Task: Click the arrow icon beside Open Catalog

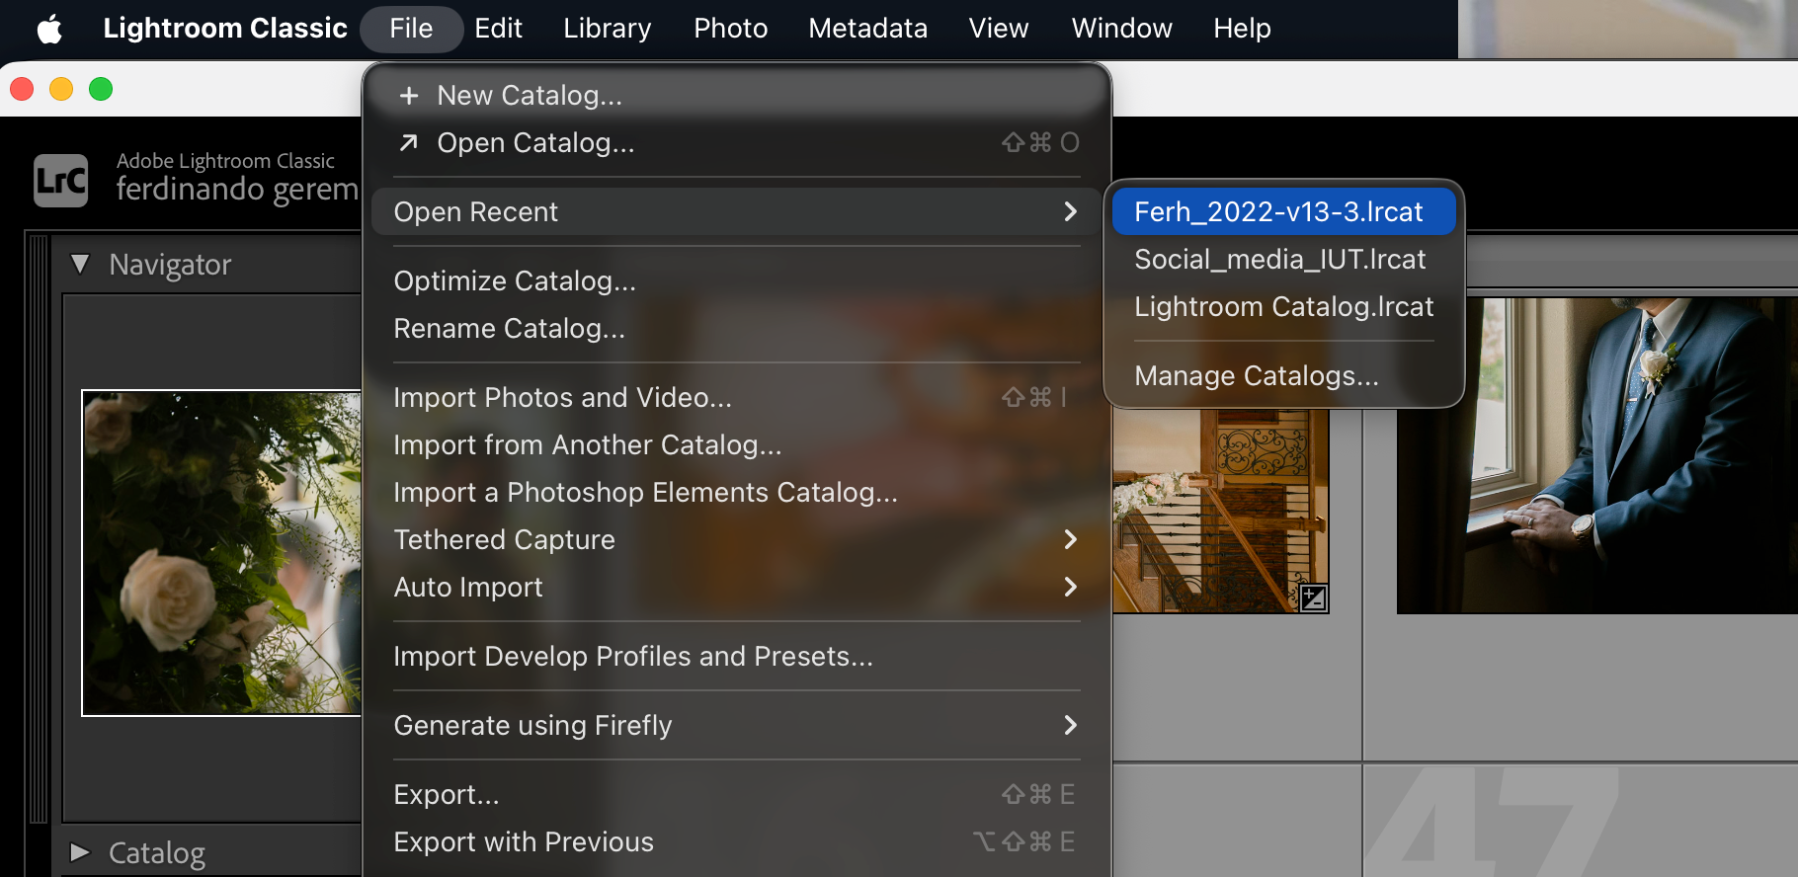Action: pos(408,143)
